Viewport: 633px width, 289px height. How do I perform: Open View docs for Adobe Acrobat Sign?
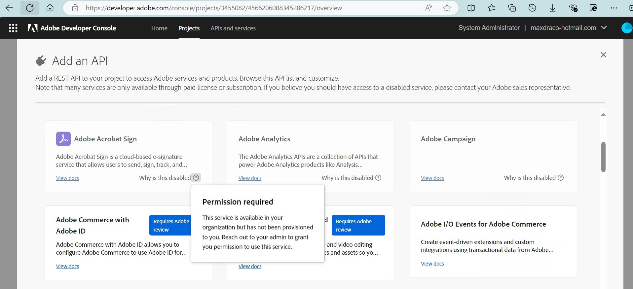67,178
